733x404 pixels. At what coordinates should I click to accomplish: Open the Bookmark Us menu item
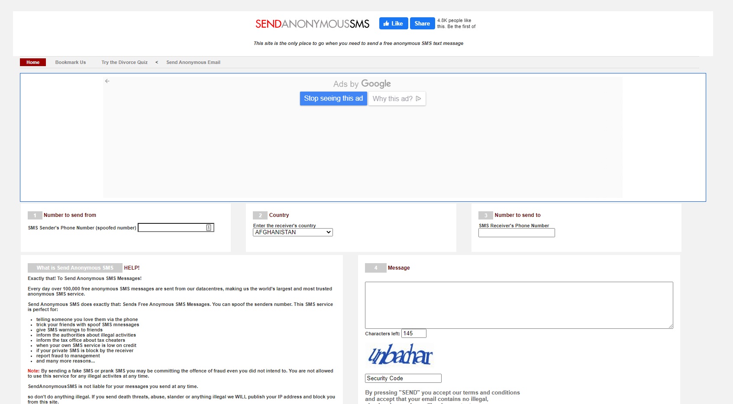tap(71, 62)
